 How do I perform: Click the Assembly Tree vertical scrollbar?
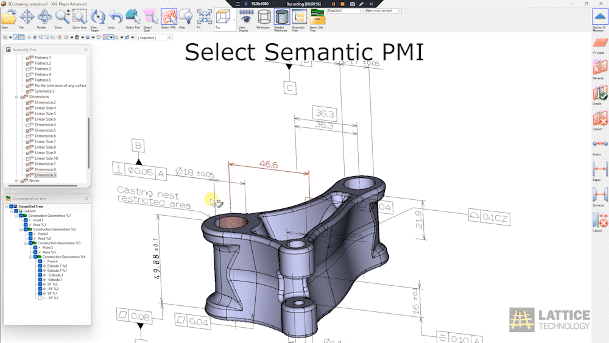[x=88, y=143]
